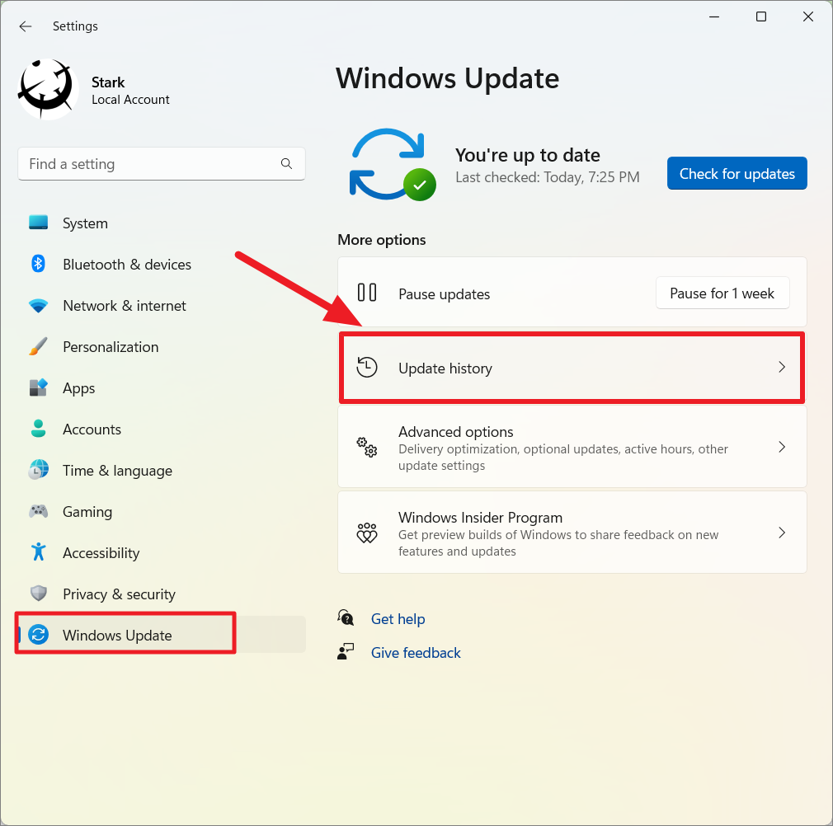Image resolution: width=833 pixels, height=826 pixels.
Task: Click the Find a setting search box
Action: coord(162,164)
